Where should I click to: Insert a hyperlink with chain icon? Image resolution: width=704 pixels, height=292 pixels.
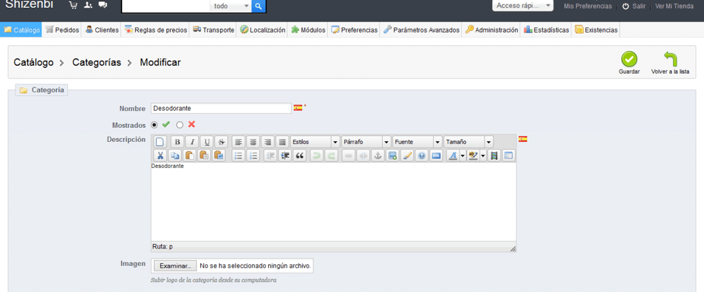[x=348, y=156]
